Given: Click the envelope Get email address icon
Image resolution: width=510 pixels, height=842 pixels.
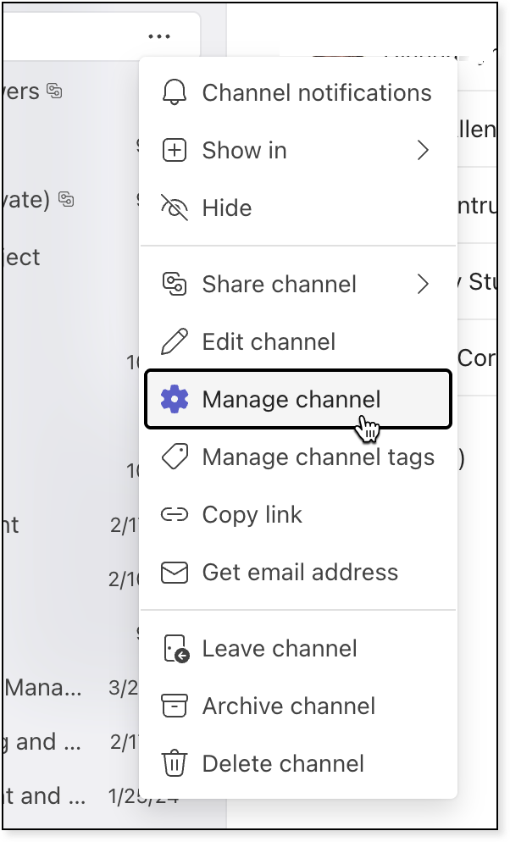Looking at the screenshot, I should 174,573.
